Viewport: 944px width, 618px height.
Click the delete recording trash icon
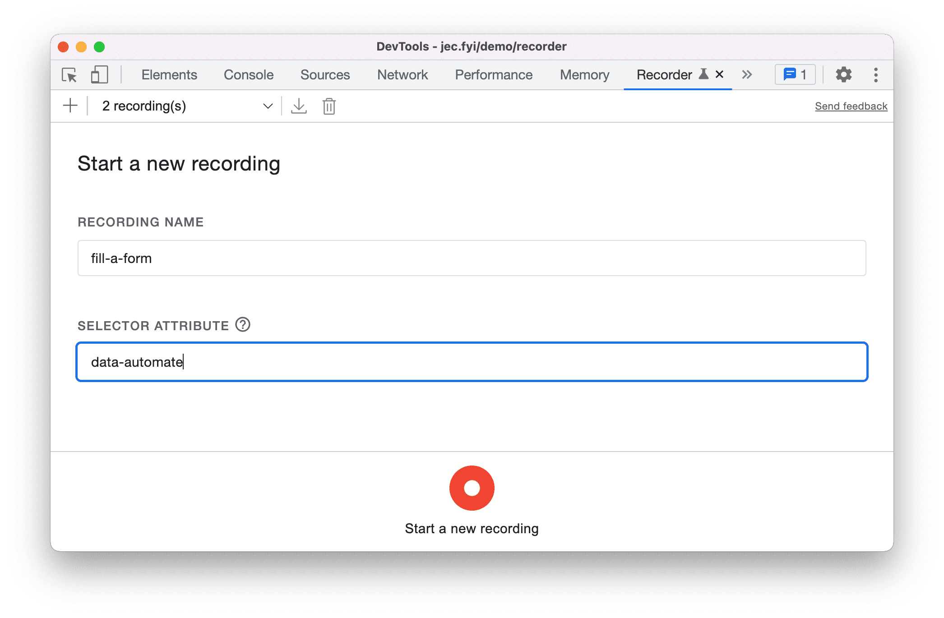329,106
